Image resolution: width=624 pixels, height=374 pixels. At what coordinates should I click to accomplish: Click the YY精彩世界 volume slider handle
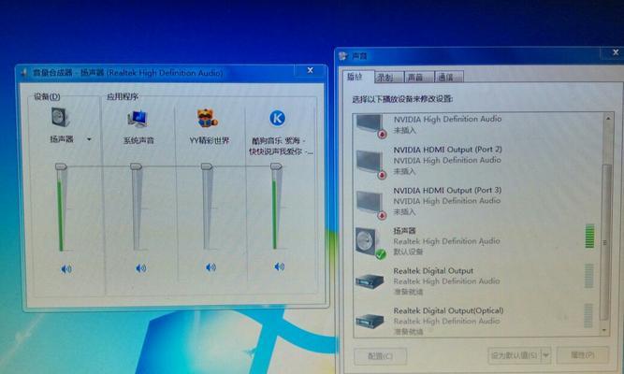pyautogui.click(x=207, y=166)
